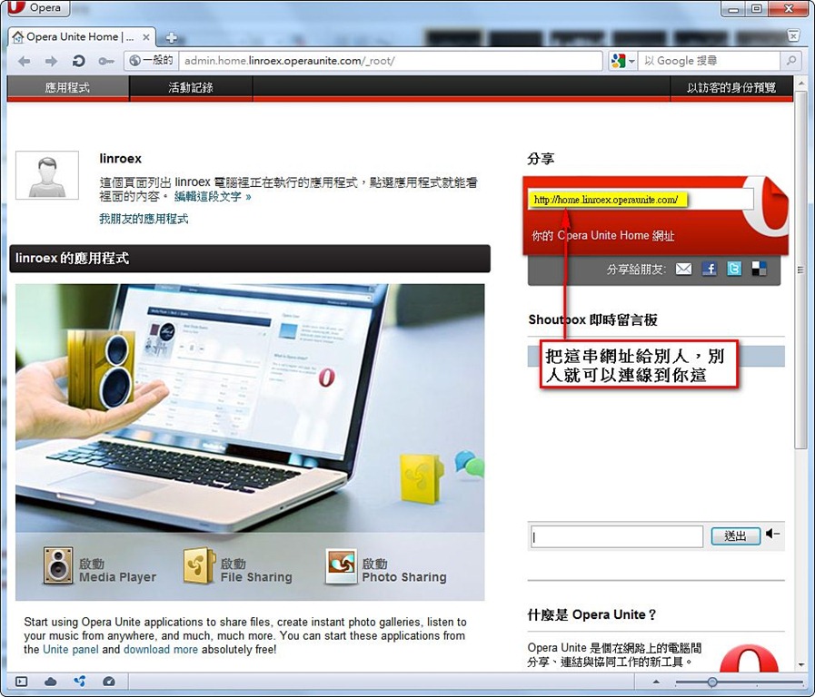The image size is (815, 697).
Task: Open the download more link
Action: pos(161,649)
